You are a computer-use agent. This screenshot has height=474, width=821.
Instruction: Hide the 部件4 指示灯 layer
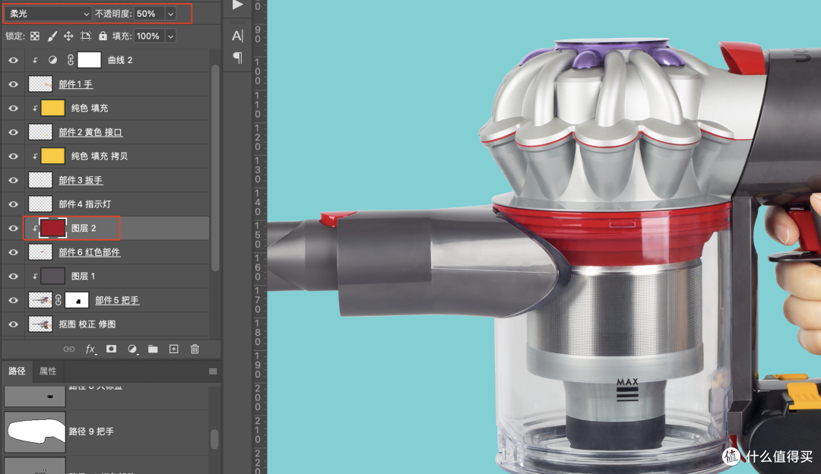(x=14, y=204)
